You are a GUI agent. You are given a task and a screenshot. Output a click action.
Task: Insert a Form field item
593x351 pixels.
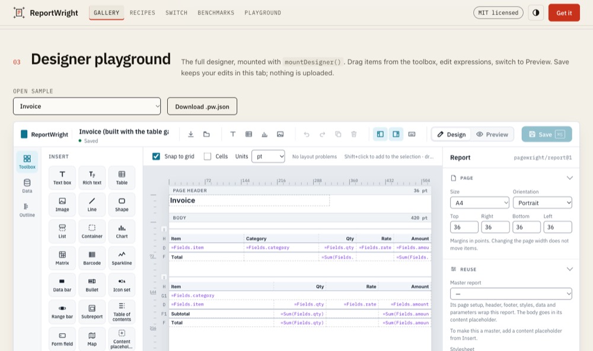click(62, 339)
